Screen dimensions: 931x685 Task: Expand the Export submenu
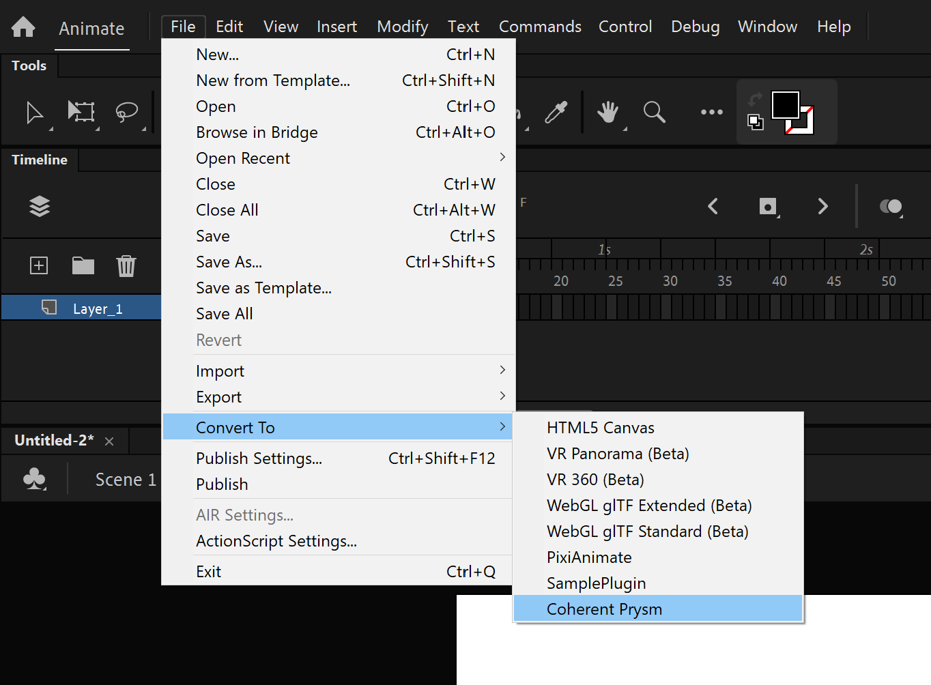338,397
